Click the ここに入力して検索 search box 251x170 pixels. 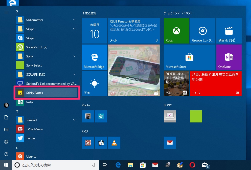[x=56, y=165]
